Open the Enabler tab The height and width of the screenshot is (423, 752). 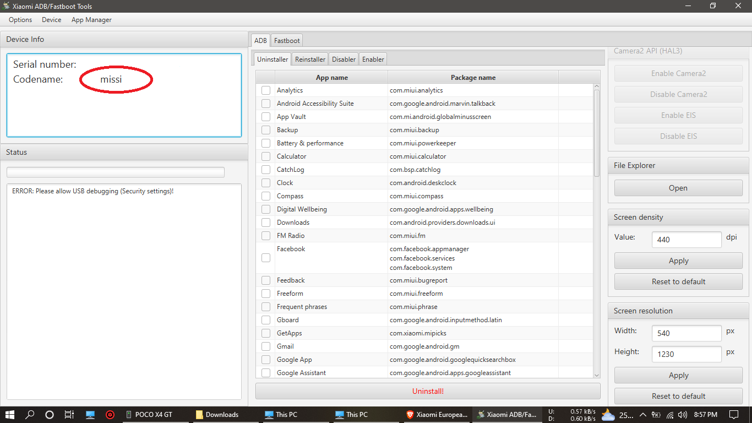coord(373,59)
